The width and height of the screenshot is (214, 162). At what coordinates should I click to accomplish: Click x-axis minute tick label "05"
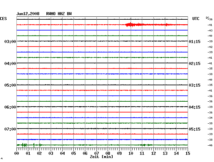pos(73,153)
